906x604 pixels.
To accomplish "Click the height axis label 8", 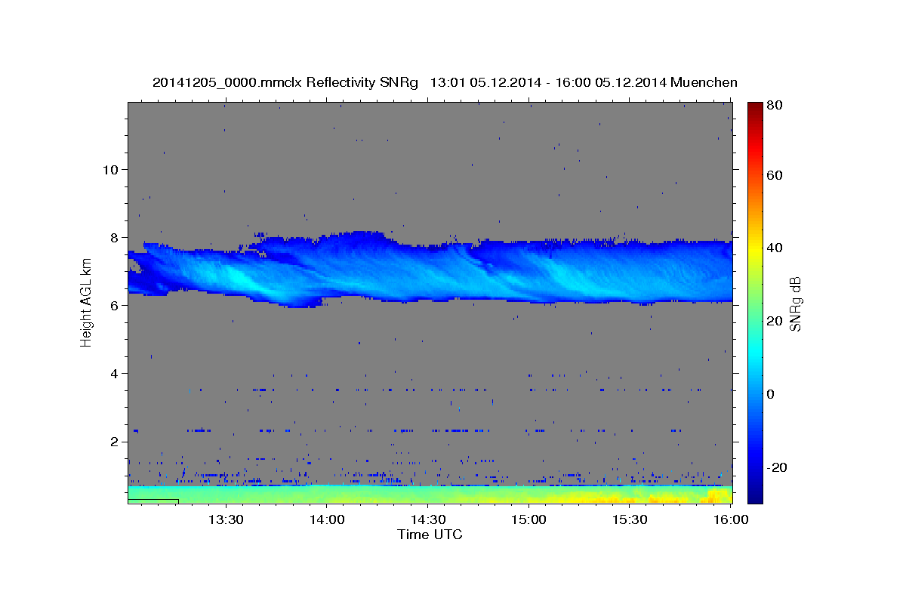I will pos(113,237).
